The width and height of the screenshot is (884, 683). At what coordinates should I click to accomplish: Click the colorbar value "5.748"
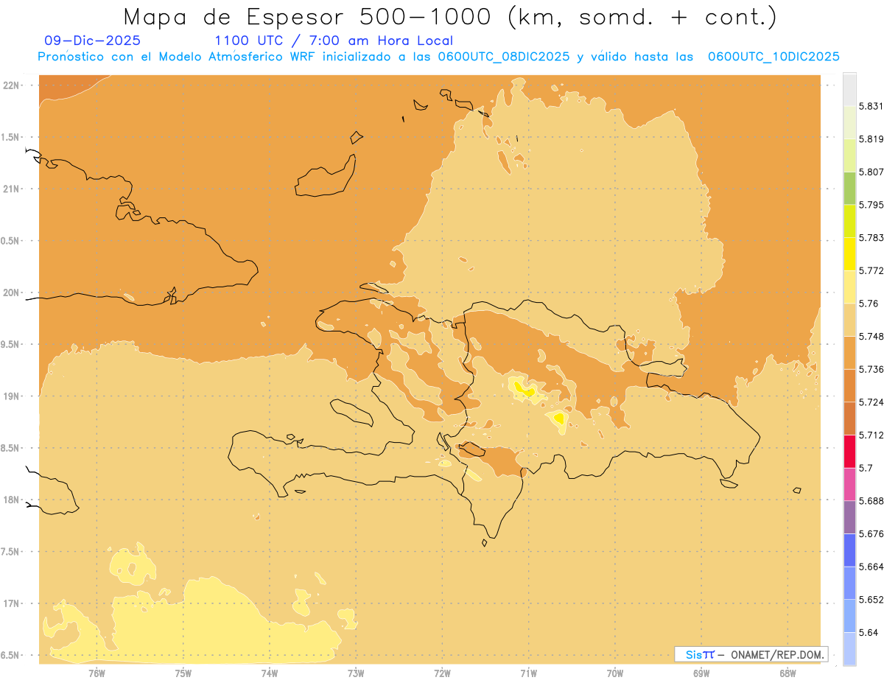tap(871, 336)
